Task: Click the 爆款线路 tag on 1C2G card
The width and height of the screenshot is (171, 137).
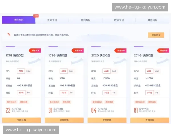Action: click(66, 102)
